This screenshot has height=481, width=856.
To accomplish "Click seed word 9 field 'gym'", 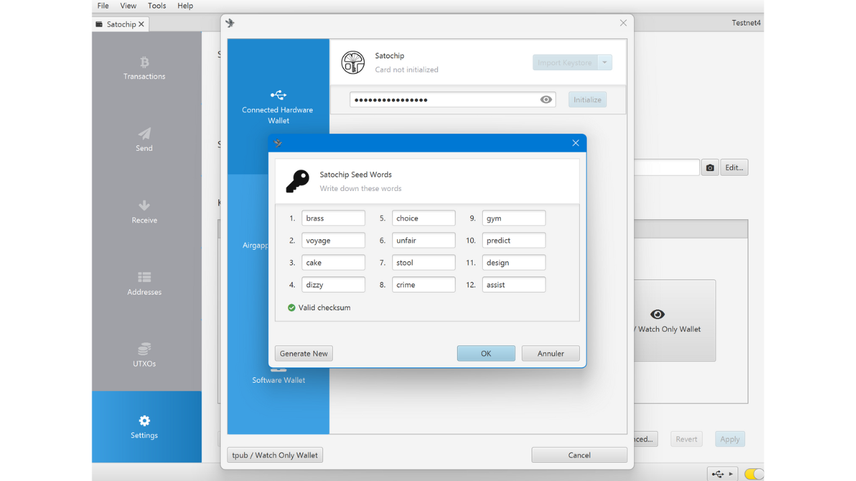I will tap(514, 218).
